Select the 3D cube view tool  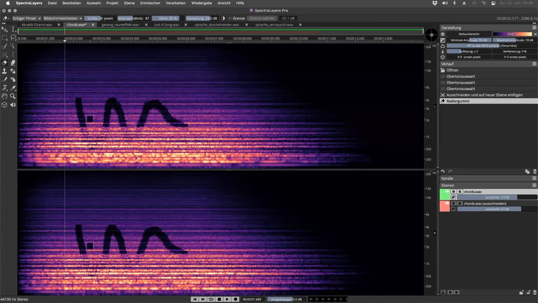click(4, 105)
